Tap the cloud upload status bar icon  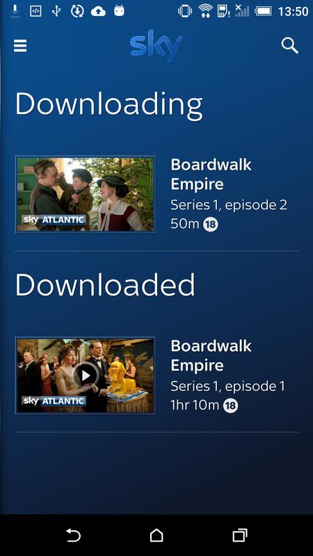pos(98,11)
